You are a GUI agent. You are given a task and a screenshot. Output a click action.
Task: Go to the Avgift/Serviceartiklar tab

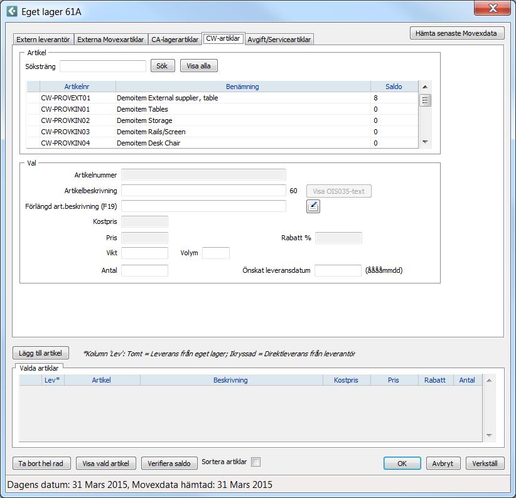pos(279,40)
